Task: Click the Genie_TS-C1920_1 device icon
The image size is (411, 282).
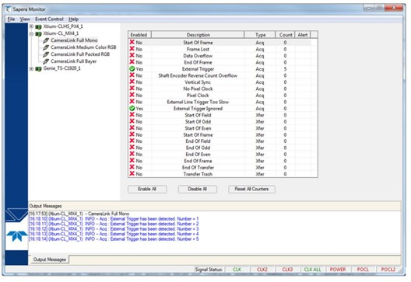Action: pyautogui.click(x=38, y=69)
